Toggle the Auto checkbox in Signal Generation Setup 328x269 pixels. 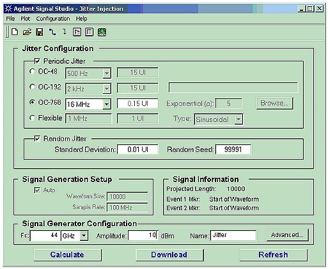[x=37, y=190]
